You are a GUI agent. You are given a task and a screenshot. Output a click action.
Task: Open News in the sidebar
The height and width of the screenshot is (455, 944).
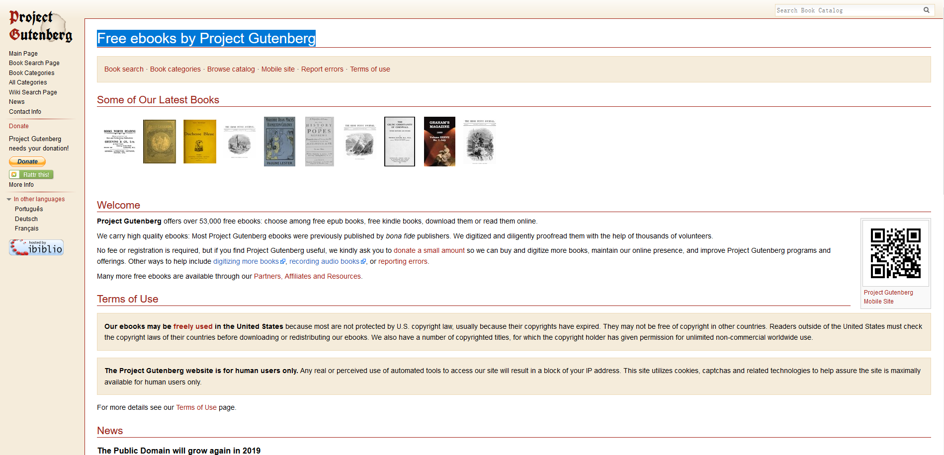[x=17, y=102]
